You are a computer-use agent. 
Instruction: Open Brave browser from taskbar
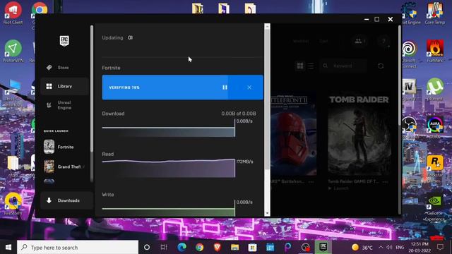tap(217, 248)
